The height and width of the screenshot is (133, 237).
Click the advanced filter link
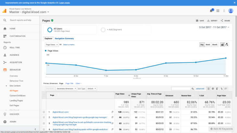tap(200, 88)
